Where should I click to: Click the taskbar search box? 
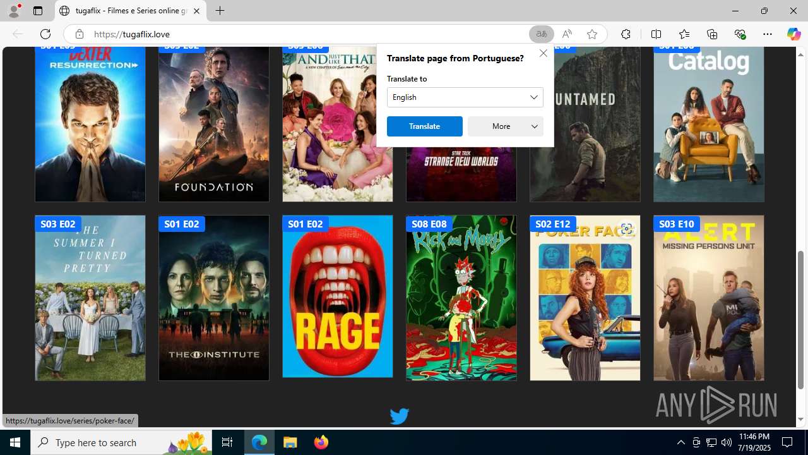[121, 442]
